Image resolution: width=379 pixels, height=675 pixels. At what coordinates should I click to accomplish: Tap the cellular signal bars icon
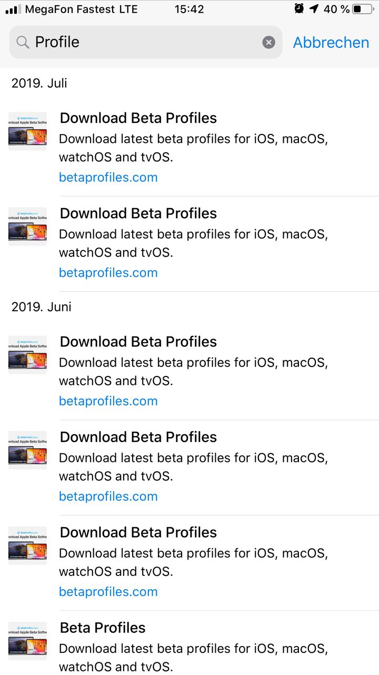click(x=13, y=9)
